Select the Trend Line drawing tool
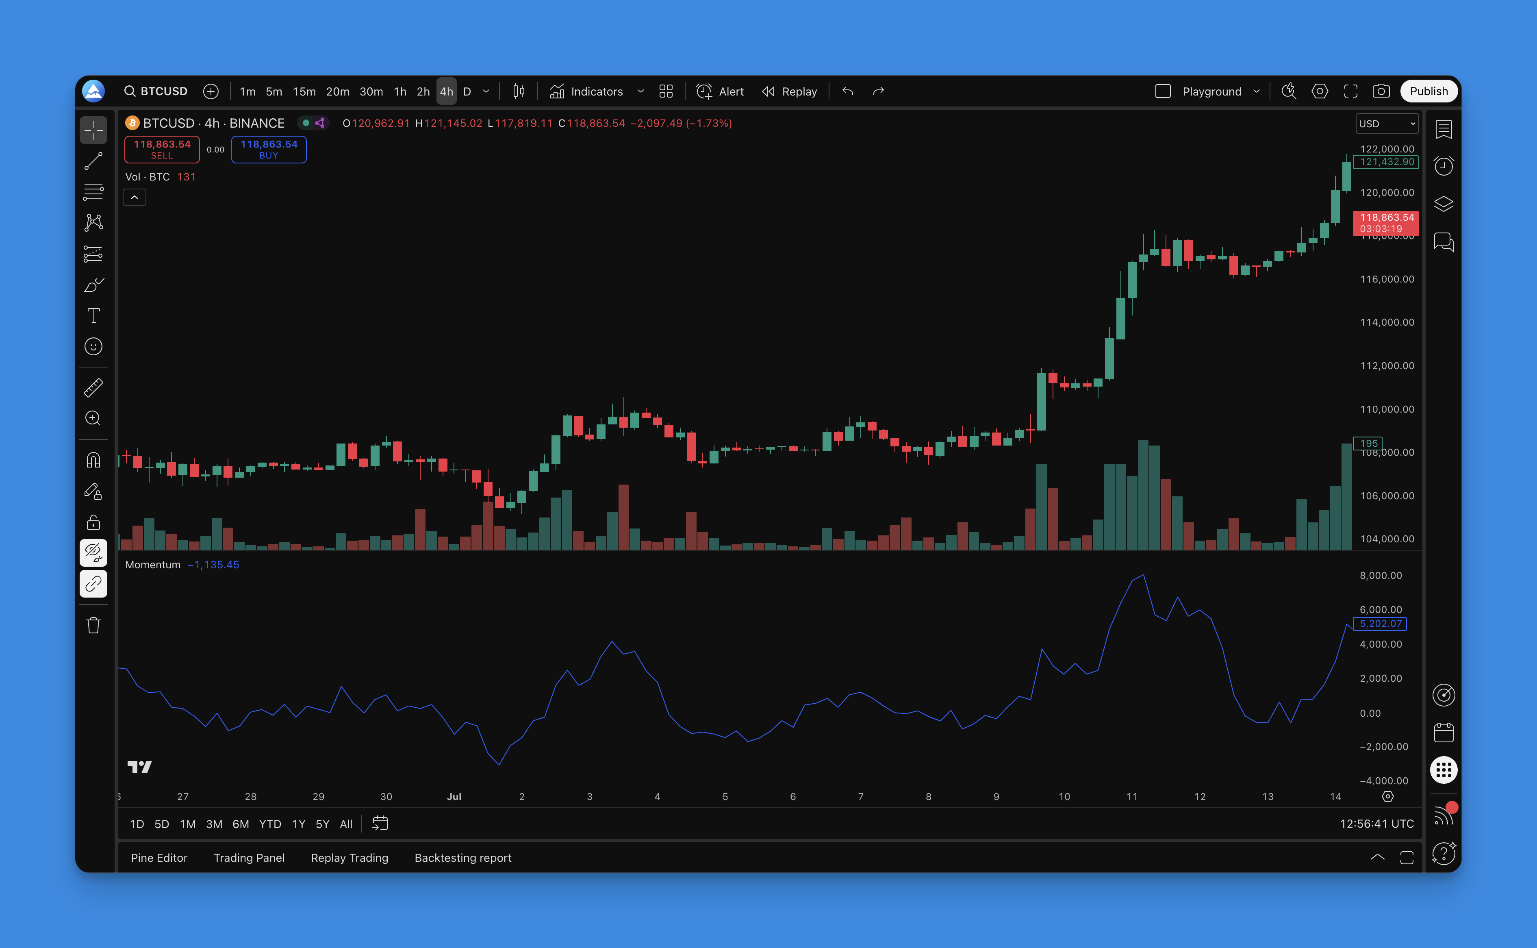The width and height of the screenshot is (1537, 948). (x=93, y=161)
